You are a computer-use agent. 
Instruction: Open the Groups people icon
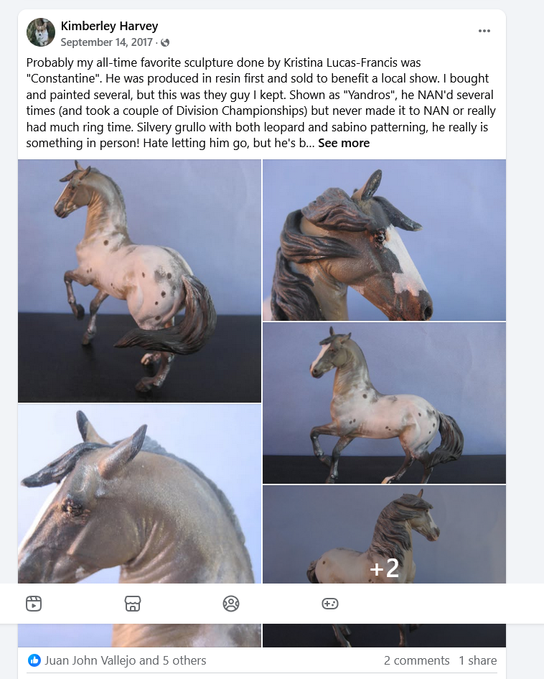pyautogui.click(x=231, y=603)
